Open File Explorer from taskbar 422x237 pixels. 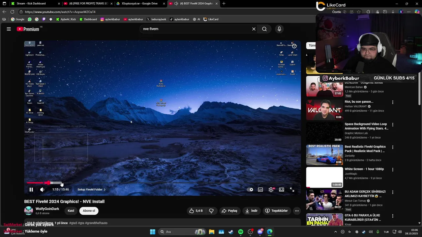pos(211,232)
